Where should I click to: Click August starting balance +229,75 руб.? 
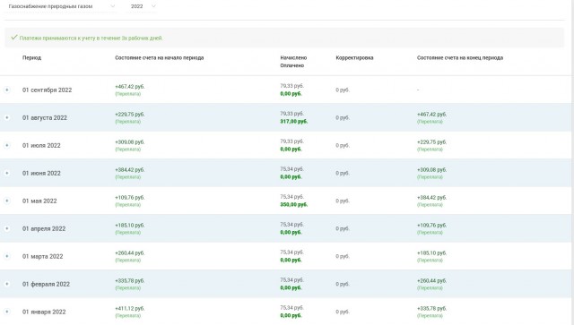pyautogui.click(x=129, y=115)
